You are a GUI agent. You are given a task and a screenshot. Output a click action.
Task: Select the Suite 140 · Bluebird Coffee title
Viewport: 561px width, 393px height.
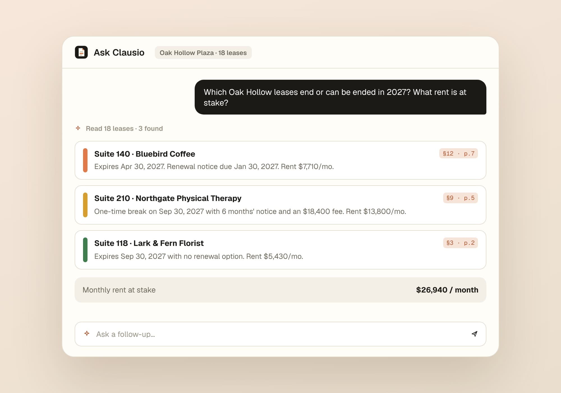tap(145, 154)
